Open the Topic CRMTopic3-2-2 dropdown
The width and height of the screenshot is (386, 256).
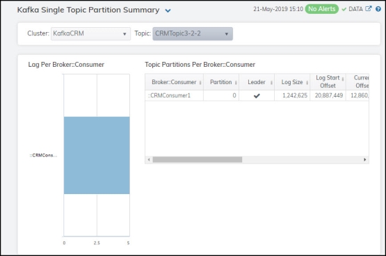[x=193, y=33]
